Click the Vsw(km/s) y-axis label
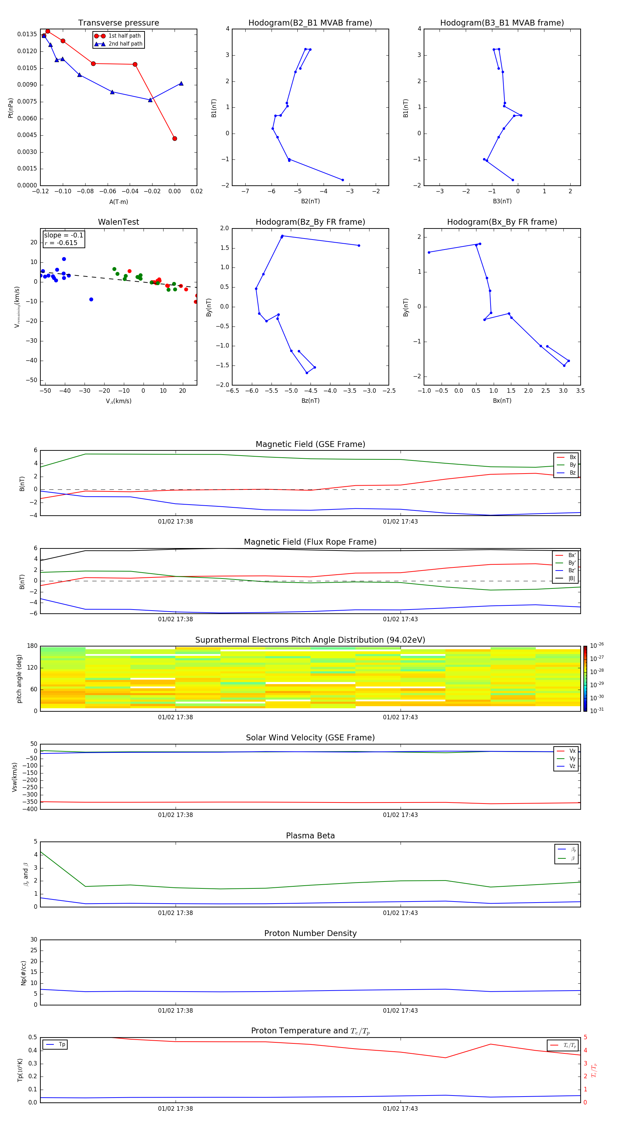Image resolution: width=621 pixels, height=1139 pixels. 14,777
